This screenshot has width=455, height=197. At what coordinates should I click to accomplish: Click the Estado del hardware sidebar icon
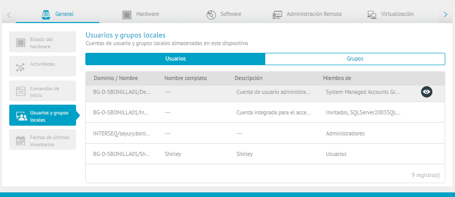[x=21, y=43]
